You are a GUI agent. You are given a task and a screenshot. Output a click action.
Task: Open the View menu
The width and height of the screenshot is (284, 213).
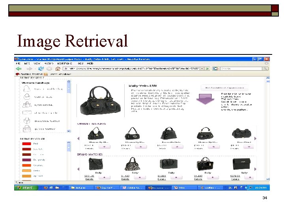37,64
